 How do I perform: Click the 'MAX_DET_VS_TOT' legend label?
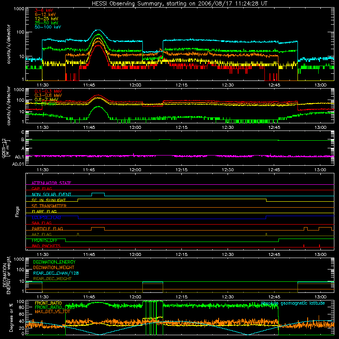[x=53, y=311]
